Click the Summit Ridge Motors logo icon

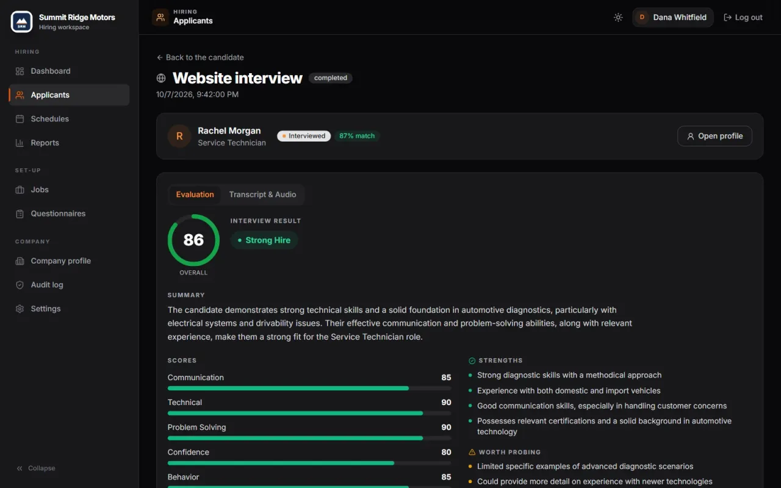[x=22, y=21]
